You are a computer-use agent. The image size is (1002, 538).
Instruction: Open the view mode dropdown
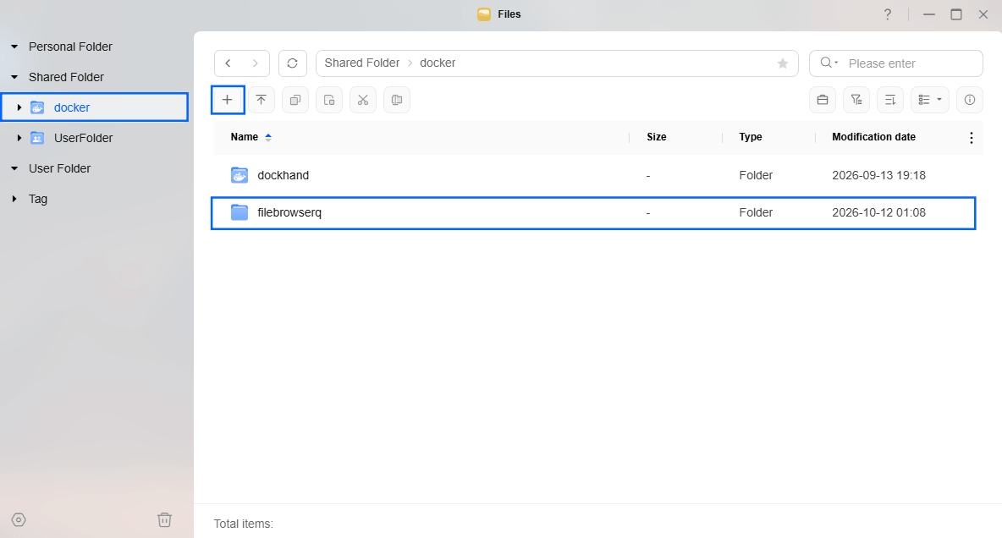pos(930,100)
